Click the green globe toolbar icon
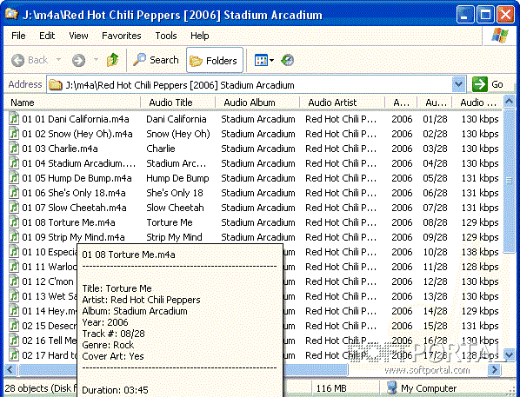 (287, 60)
